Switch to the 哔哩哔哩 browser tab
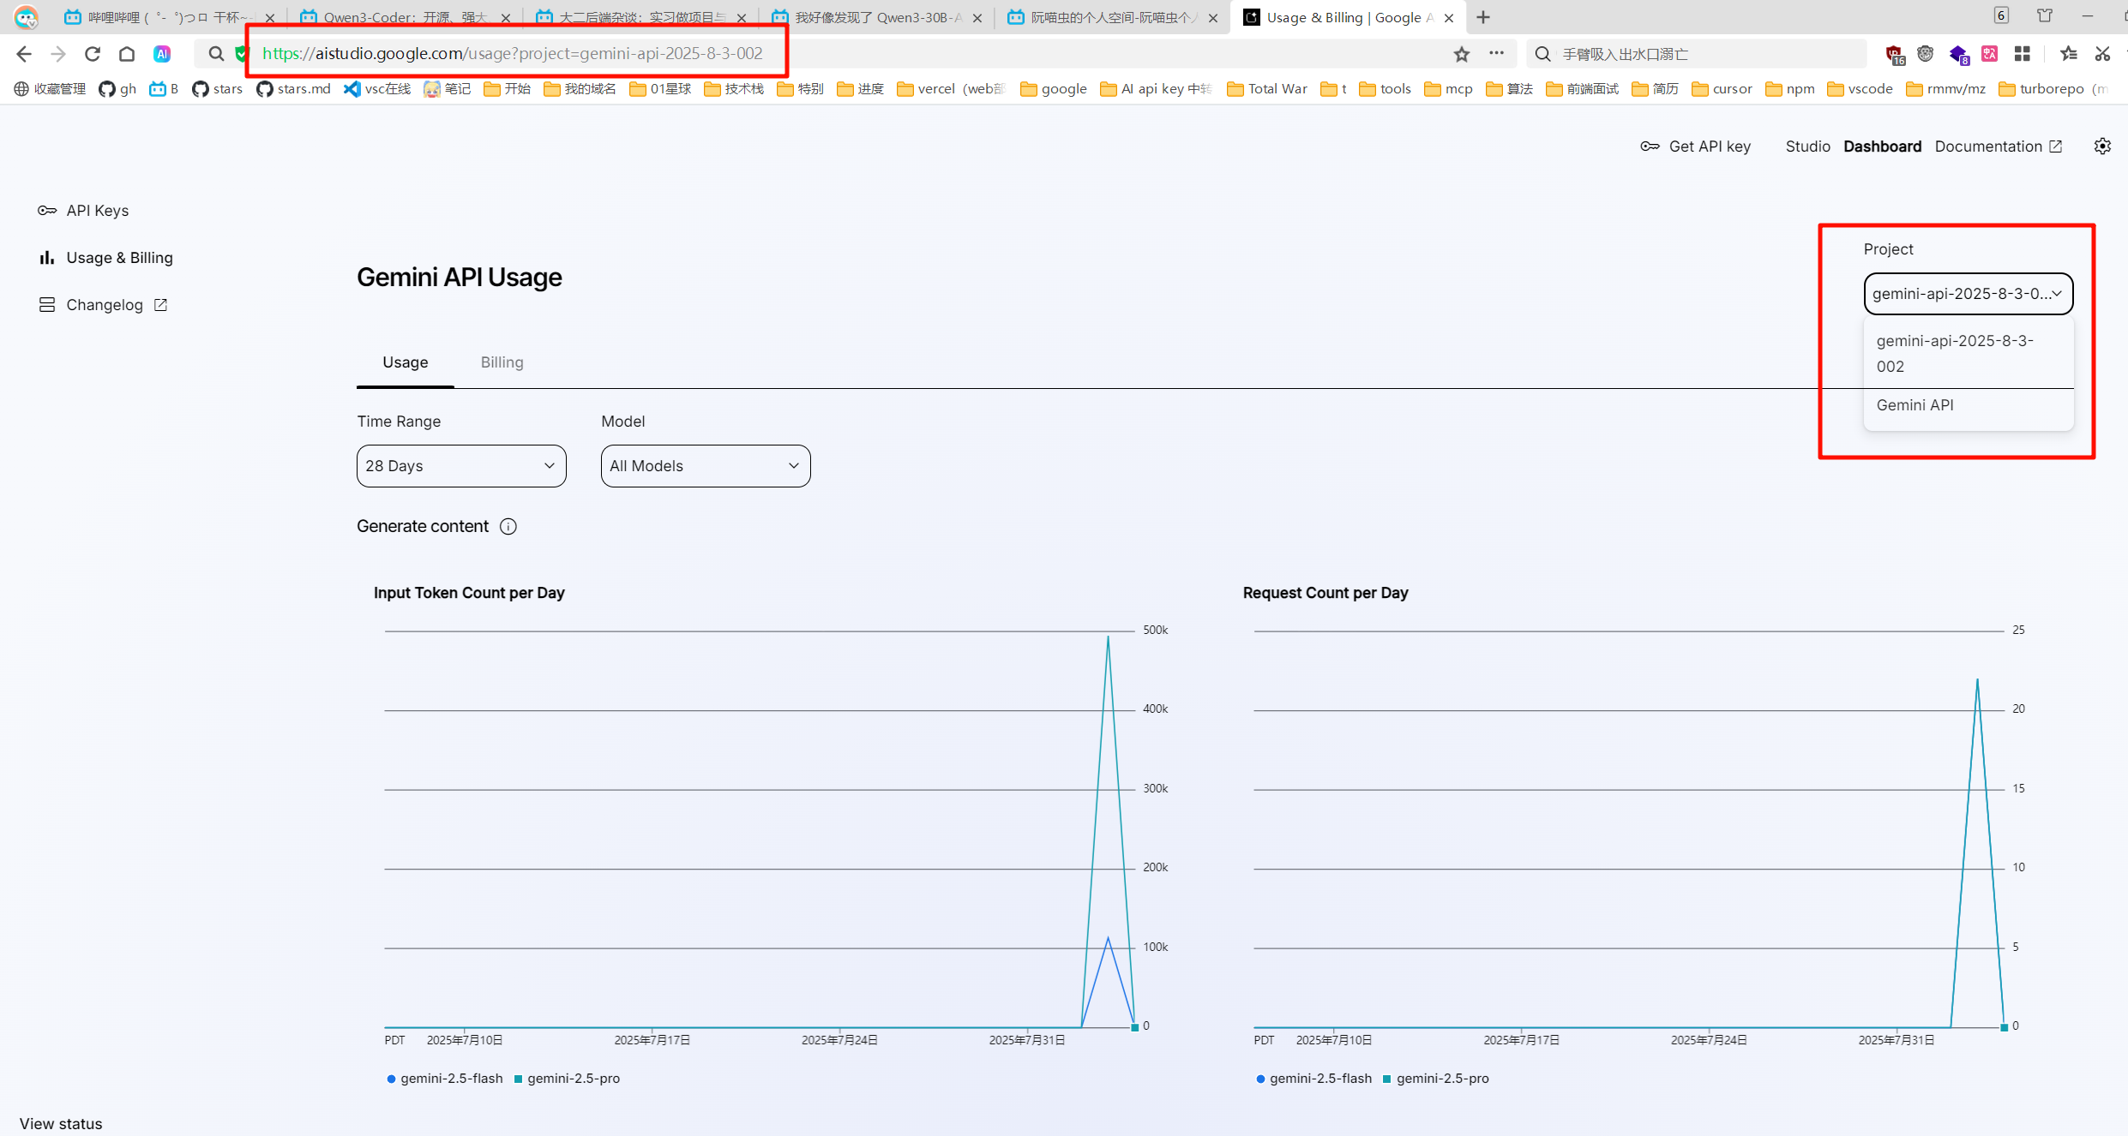 170,18
